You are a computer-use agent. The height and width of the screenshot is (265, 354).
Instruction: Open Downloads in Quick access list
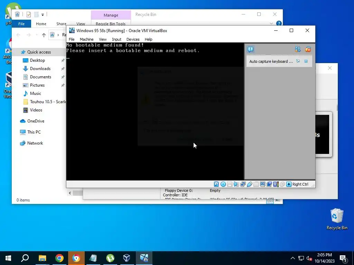click(x=40, y=69)
